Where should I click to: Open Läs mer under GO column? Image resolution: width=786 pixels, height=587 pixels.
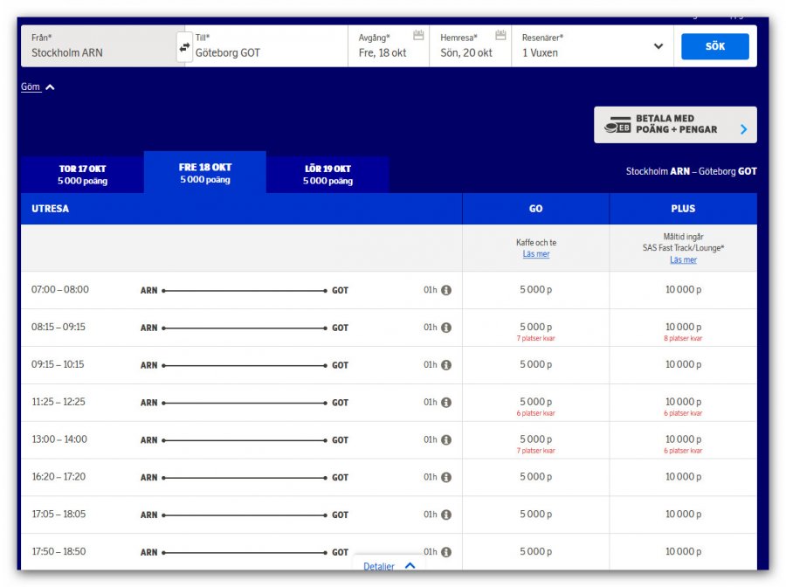pos(536,254)
